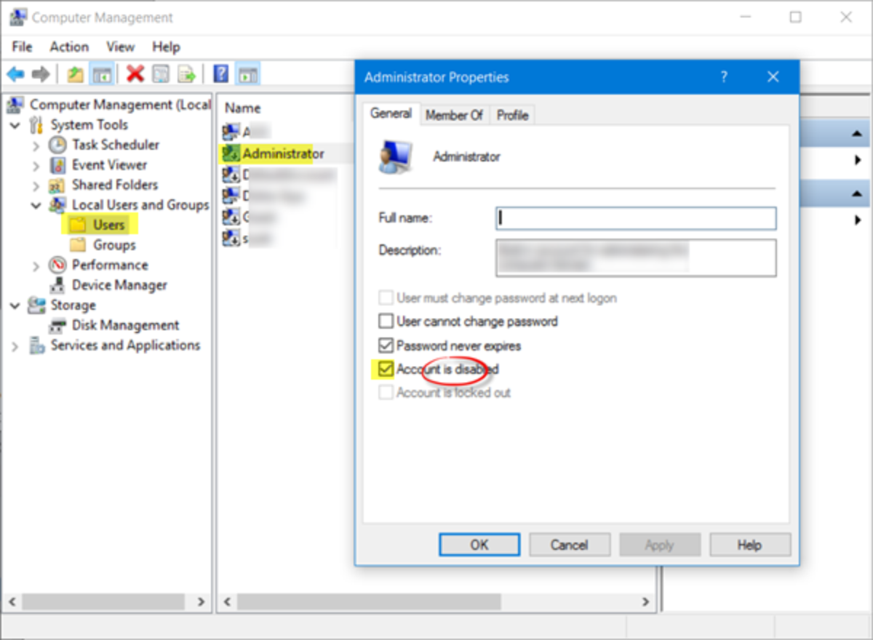Click the red X Delete toolbar icon
This screenshot has height=640, width=873.
tap(135, 73)
